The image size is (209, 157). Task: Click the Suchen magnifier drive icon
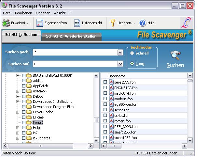175,55
